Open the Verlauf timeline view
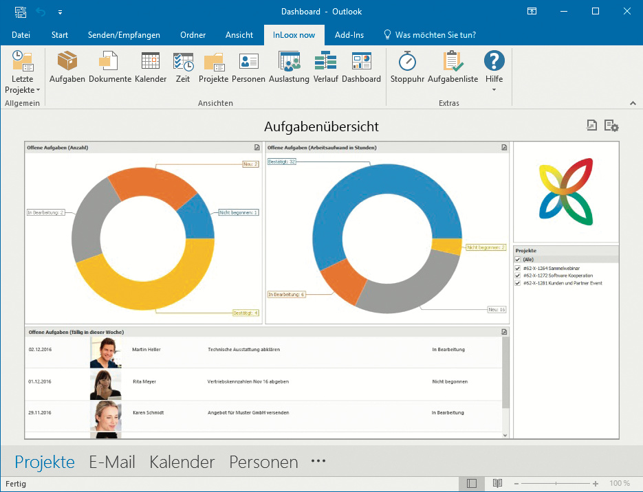 click(x=325, y=68)
